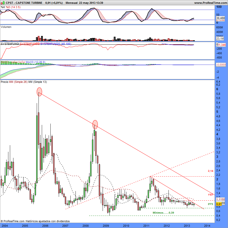Viewport: 228px width, 228px height.
Task: Click the '21,346' SYSTEMFUNGI value tag
Action: pos(222,45)
